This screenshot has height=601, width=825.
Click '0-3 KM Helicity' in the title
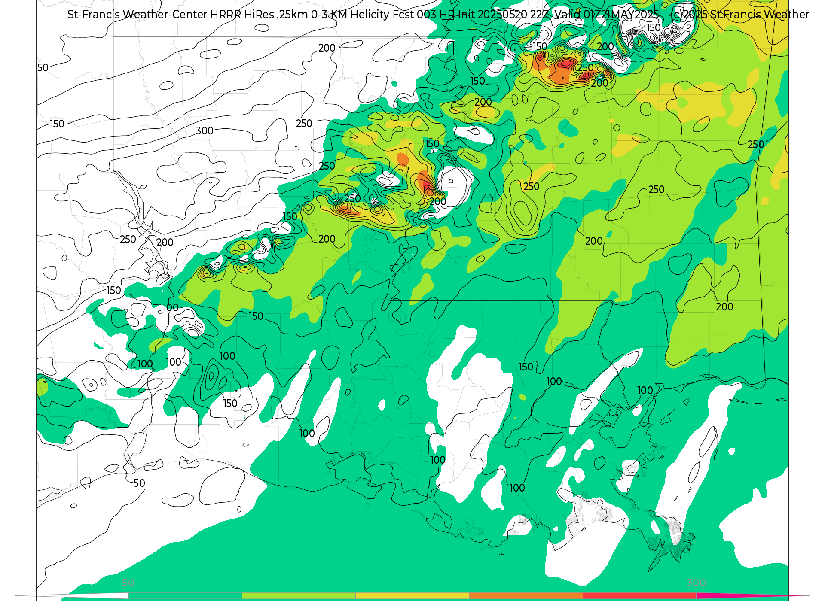point(350,15)
